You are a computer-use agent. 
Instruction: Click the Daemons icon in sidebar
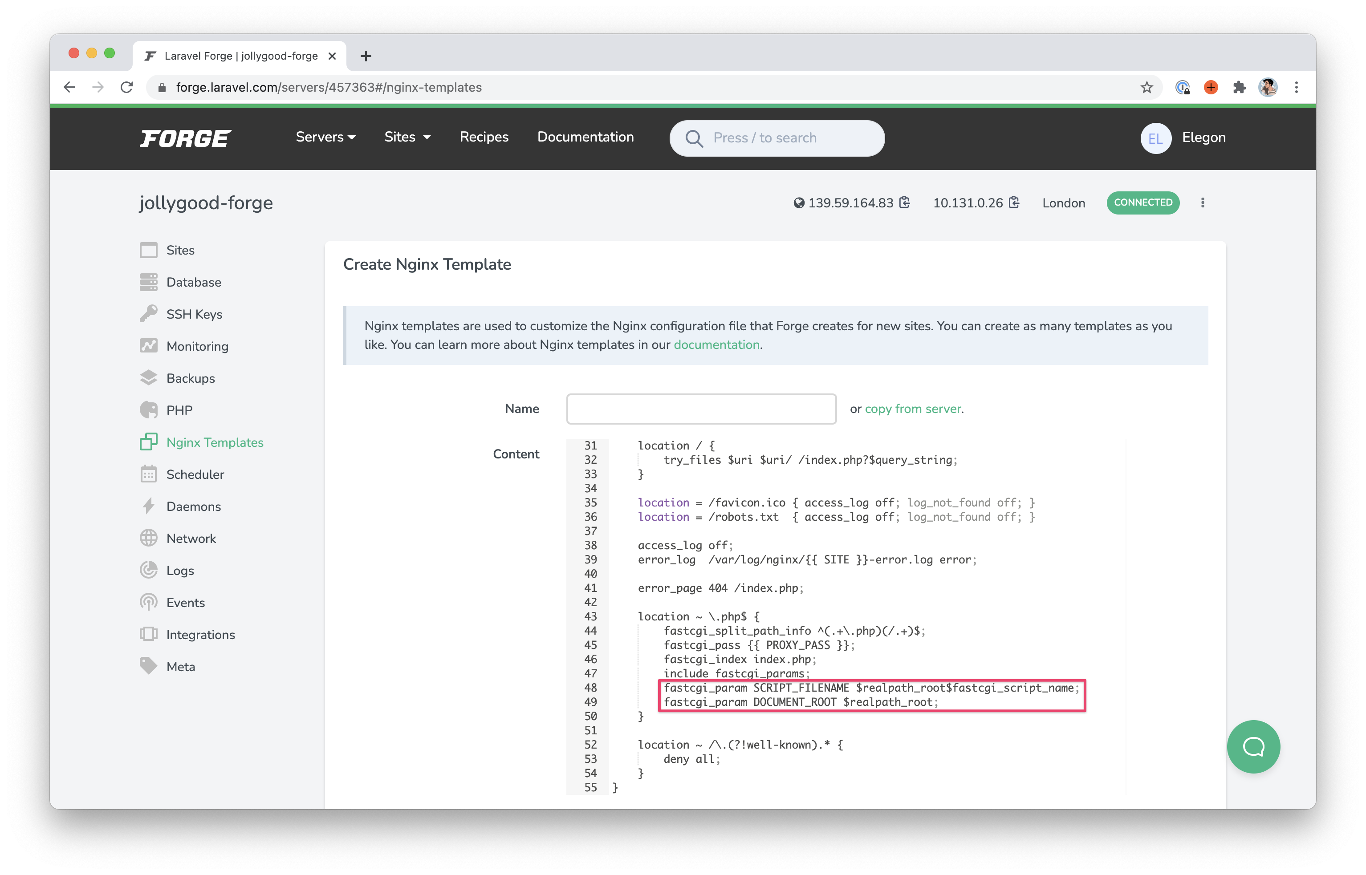pyautogui.click(x=148, y=506)
